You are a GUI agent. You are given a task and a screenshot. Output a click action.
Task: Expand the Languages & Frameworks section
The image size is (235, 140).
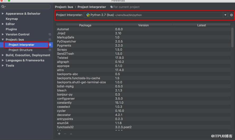click(x=3, y=60)
